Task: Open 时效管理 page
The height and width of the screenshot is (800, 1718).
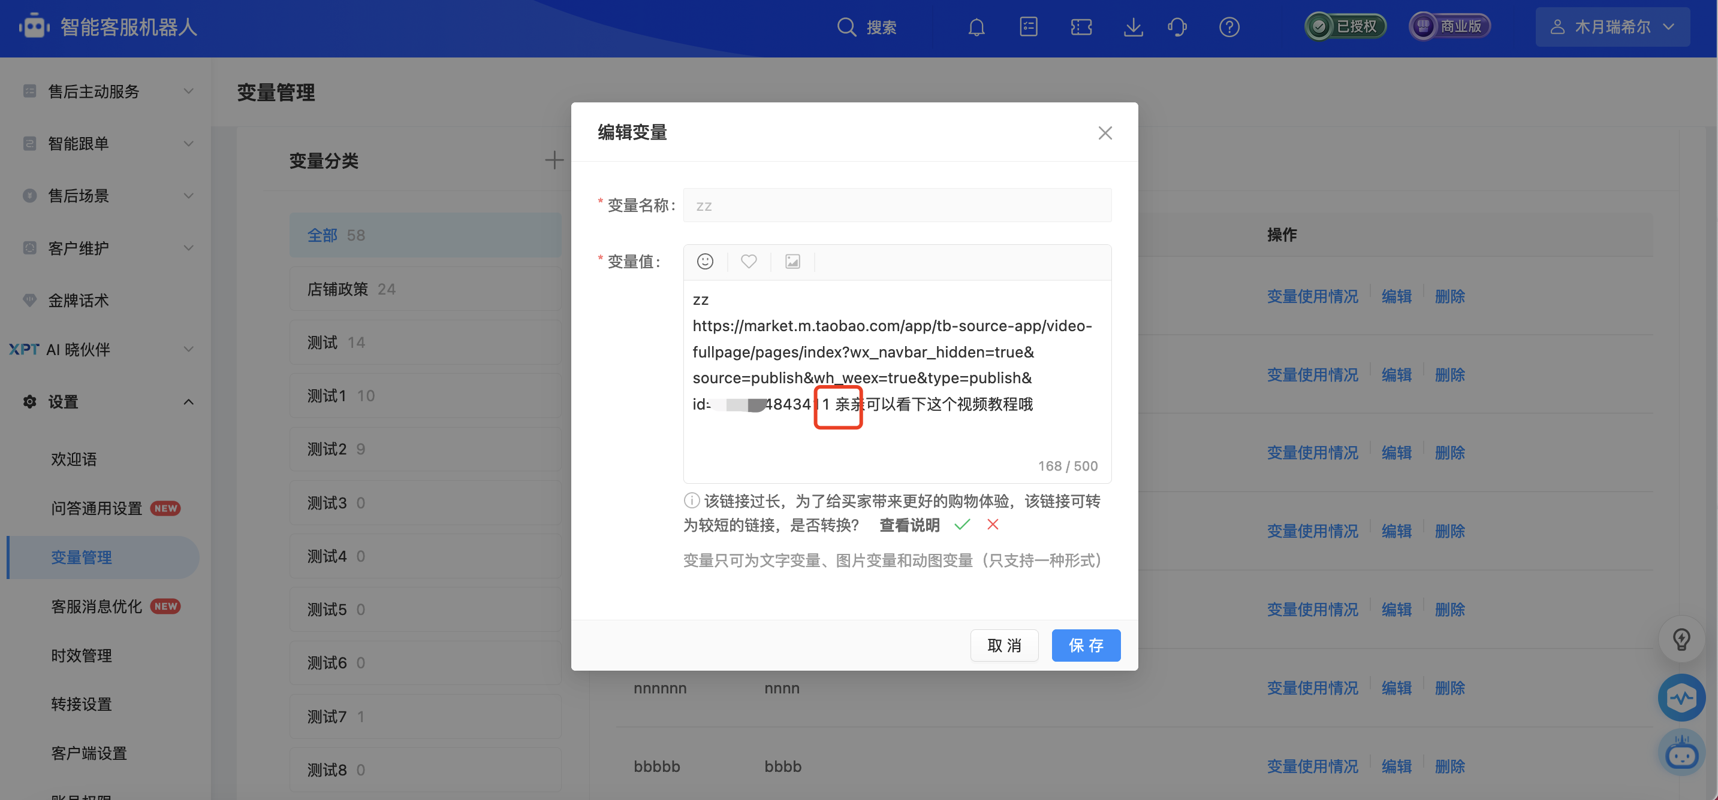Action: coord(82,656)
